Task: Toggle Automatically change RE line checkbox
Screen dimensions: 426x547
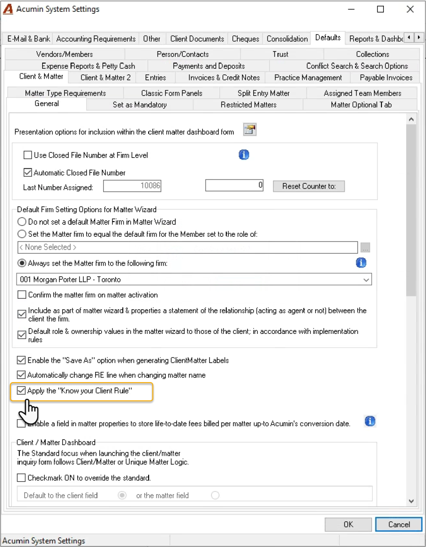Action: 21,375
